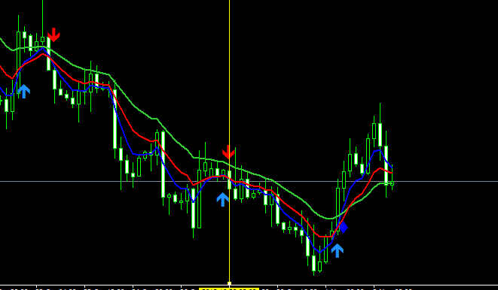Click the blue buy arrow near the chart's lowest candles
This screenshot has width=498, height=290.
[338, 250]
